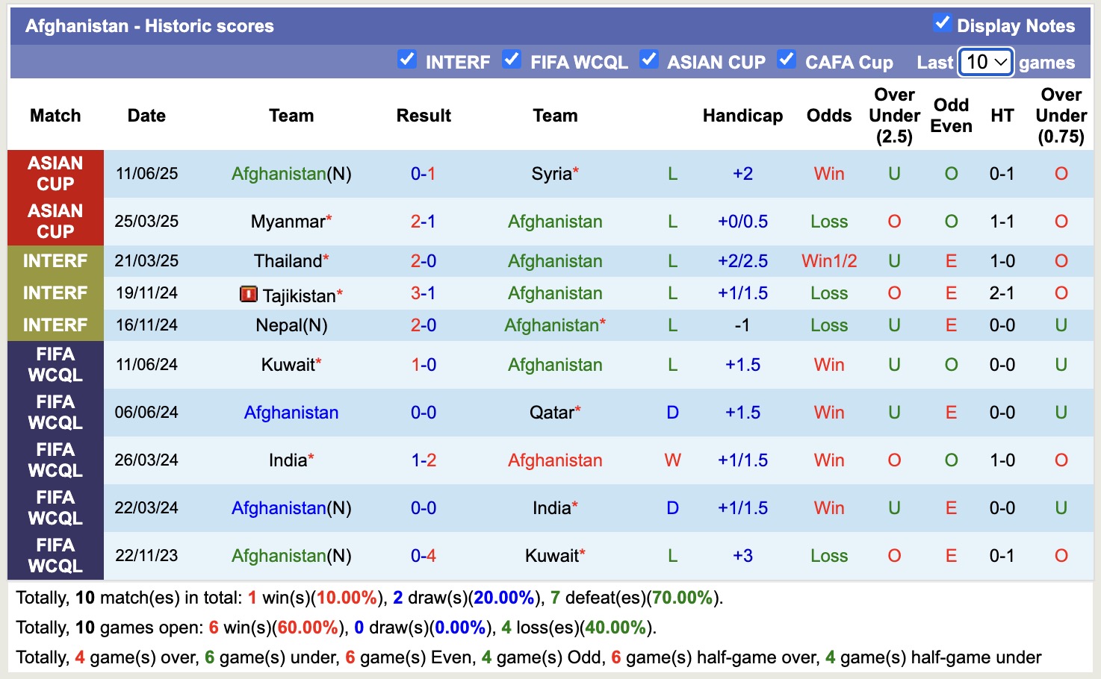This screenshot has width=1101, height=679.
Task: Select the Myanmar team link
Action: [x=286, y=221]
